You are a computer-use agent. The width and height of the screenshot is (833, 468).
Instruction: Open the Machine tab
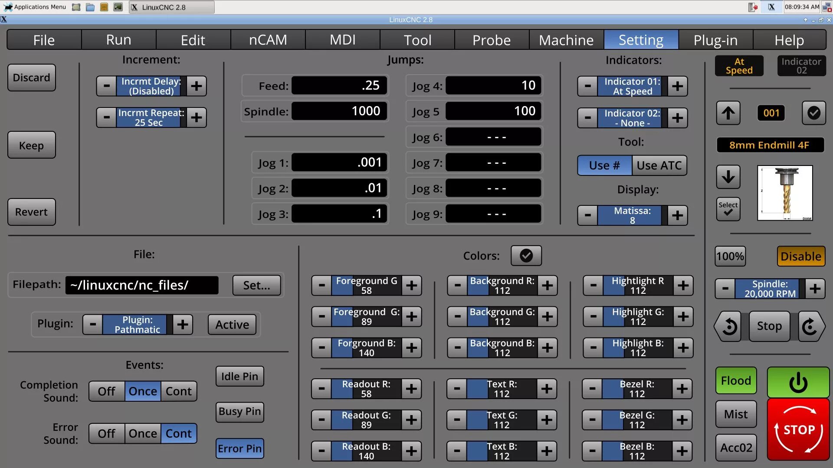[566, 40]
